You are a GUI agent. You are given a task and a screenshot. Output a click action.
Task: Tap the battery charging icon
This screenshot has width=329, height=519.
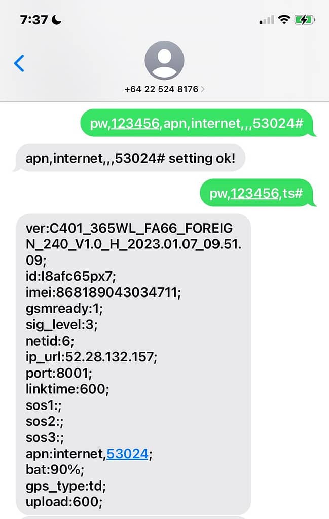point(305,20)
